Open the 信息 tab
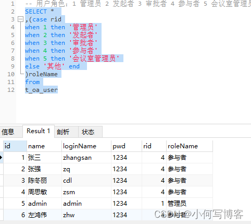Screen dimensions: 251x224 (11, 132)
